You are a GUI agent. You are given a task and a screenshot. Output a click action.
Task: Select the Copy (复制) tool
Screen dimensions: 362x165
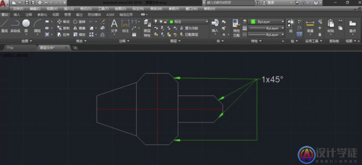pyautogui.click(x=63, y=28)
